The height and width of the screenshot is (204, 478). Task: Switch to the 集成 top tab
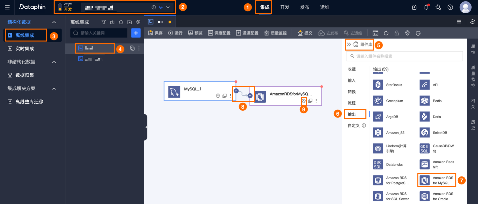pyautogui.click(x=264, y=7)
